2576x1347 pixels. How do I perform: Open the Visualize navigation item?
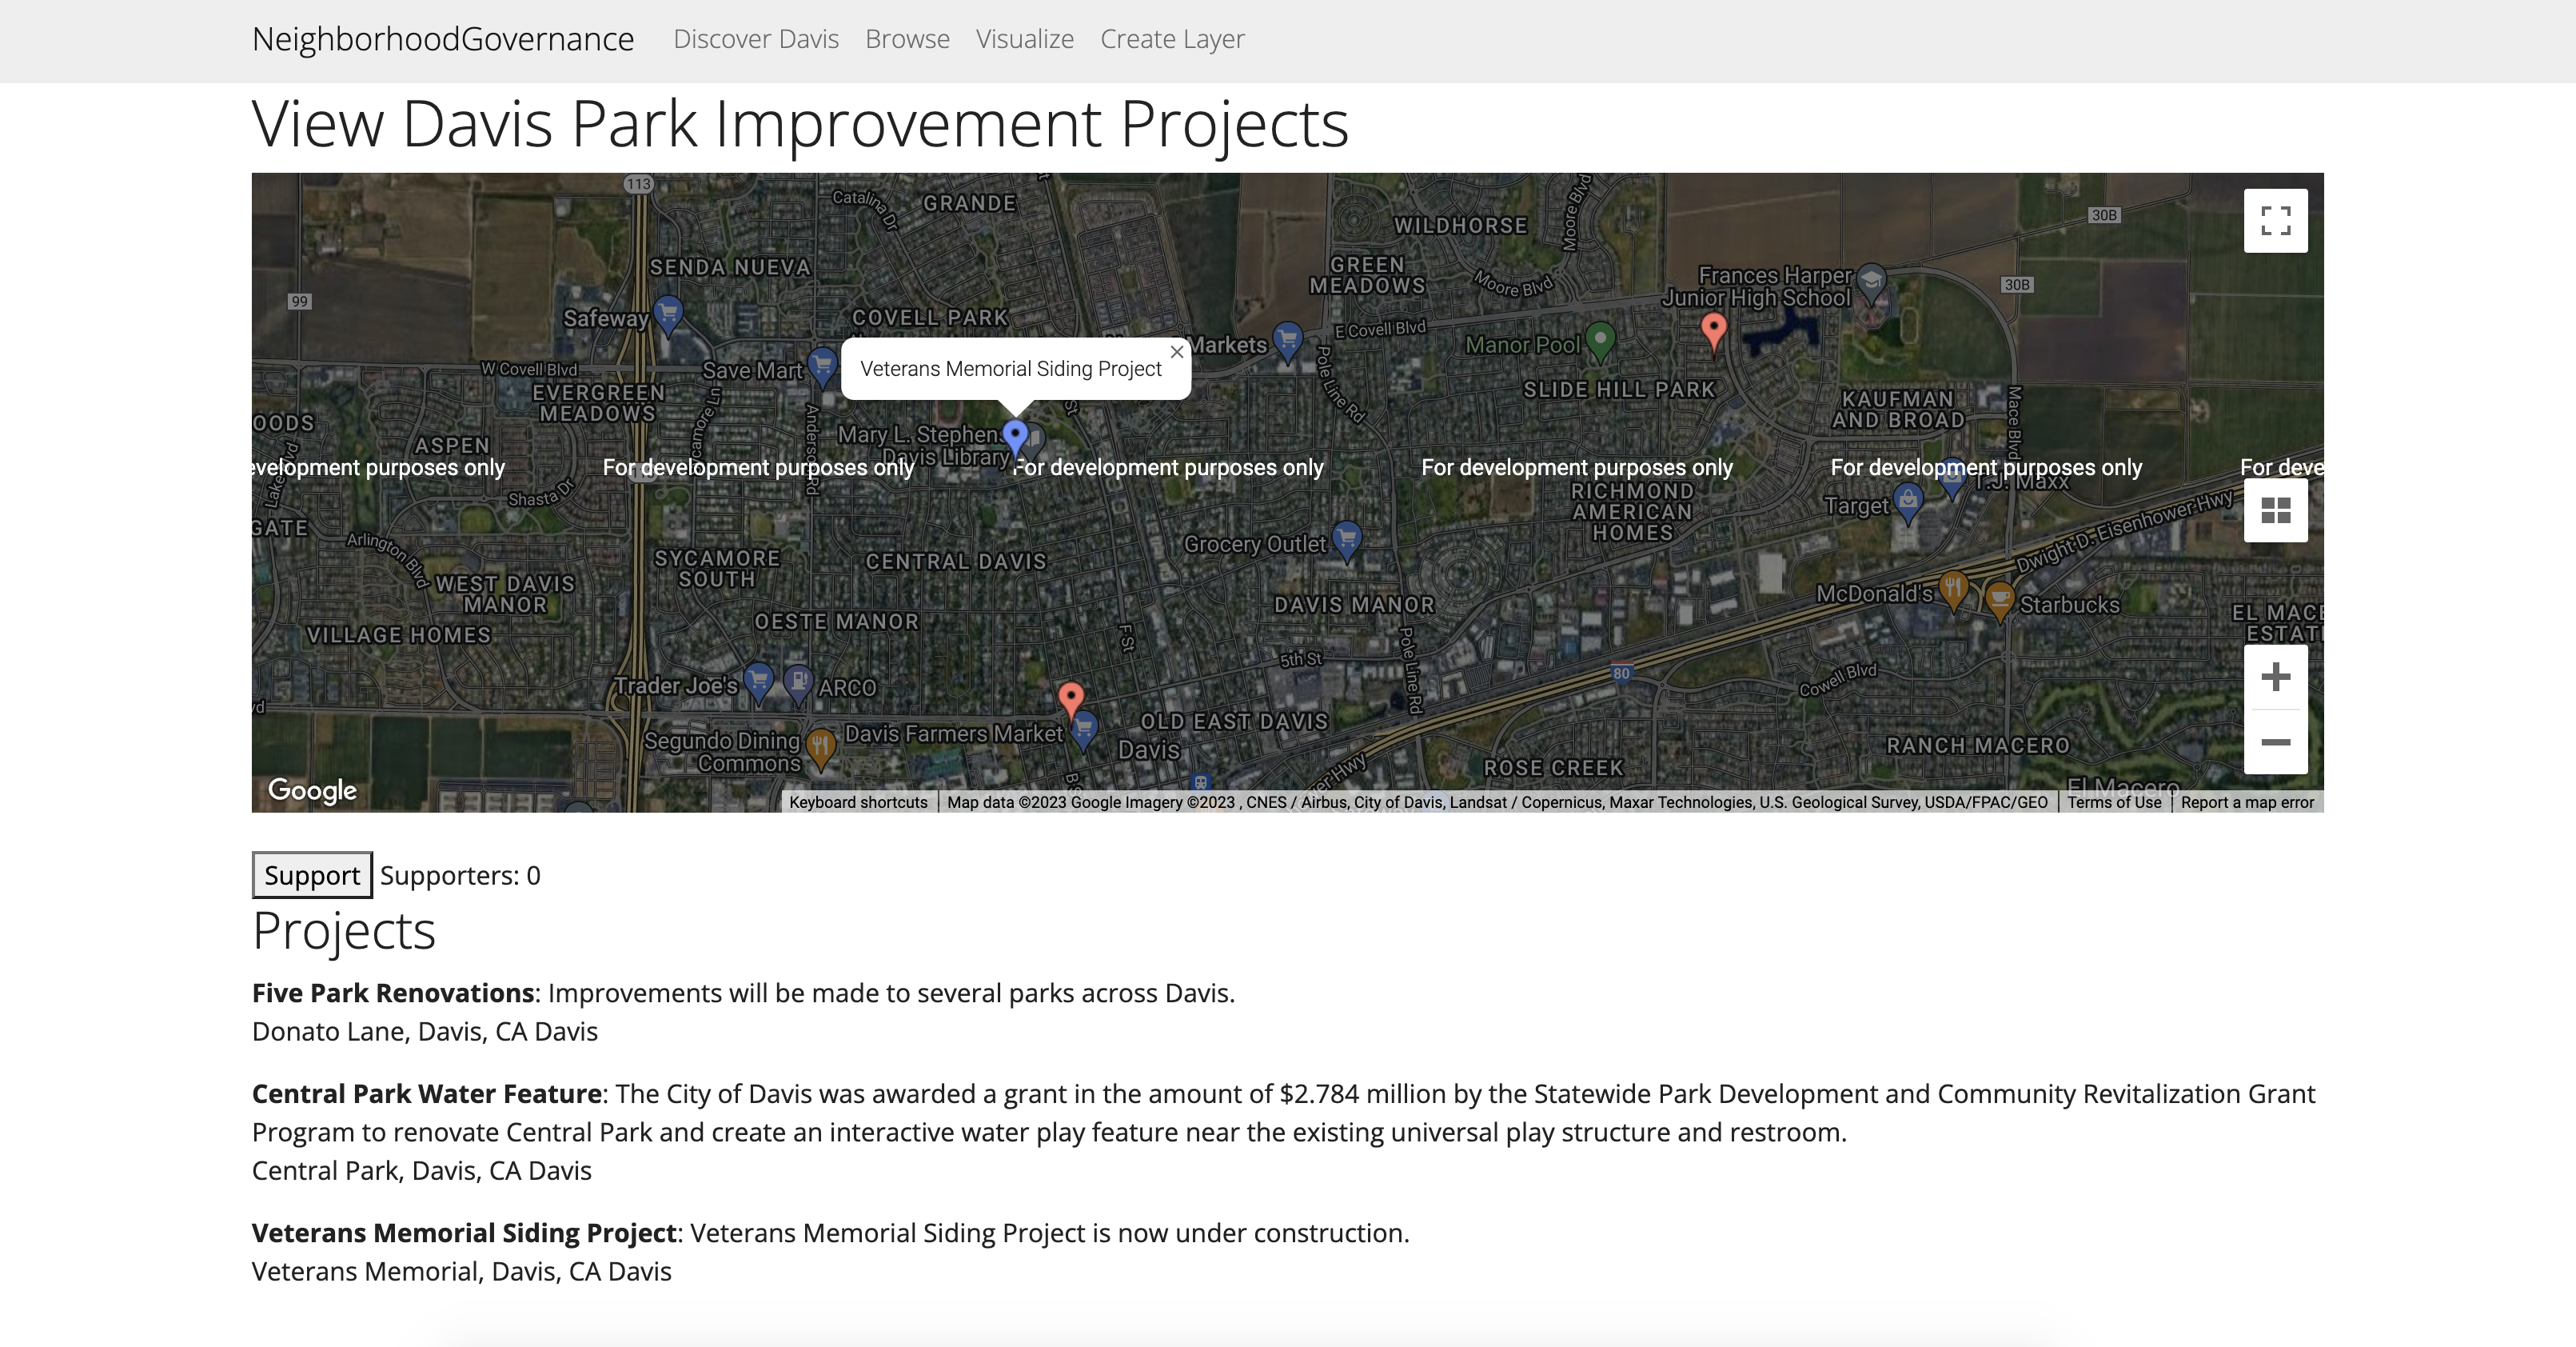click(1024, 39)
